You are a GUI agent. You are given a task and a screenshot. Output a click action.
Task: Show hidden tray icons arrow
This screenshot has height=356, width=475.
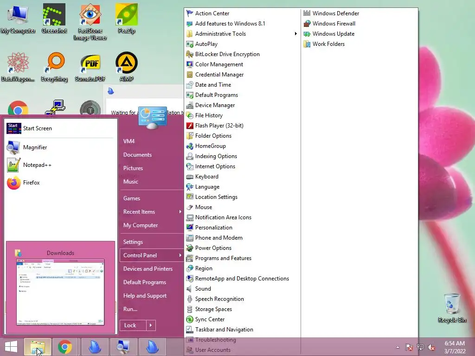click(398, 347)
